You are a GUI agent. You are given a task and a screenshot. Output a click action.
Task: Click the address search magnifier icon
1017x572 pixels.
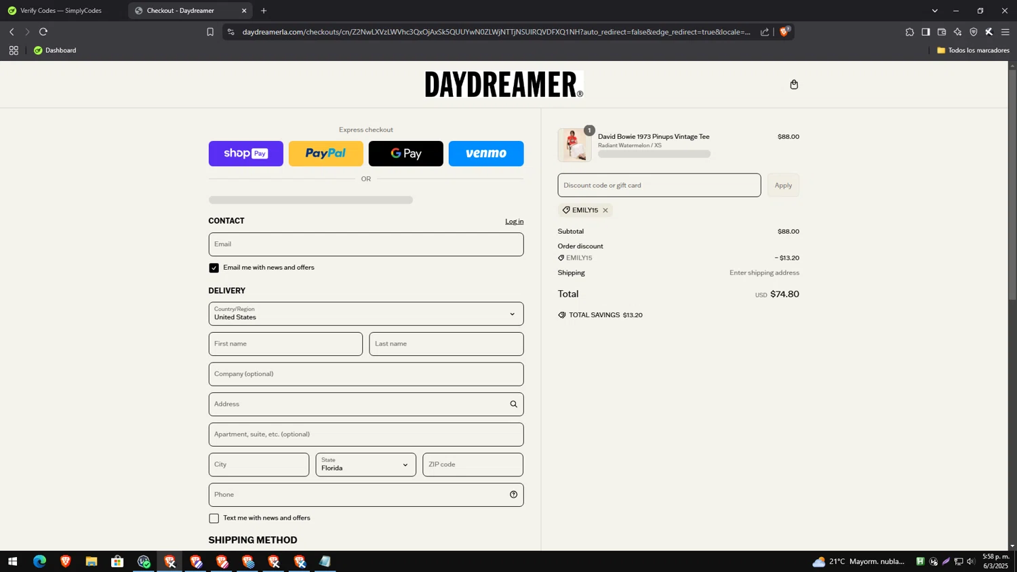(x=513, y=404)
